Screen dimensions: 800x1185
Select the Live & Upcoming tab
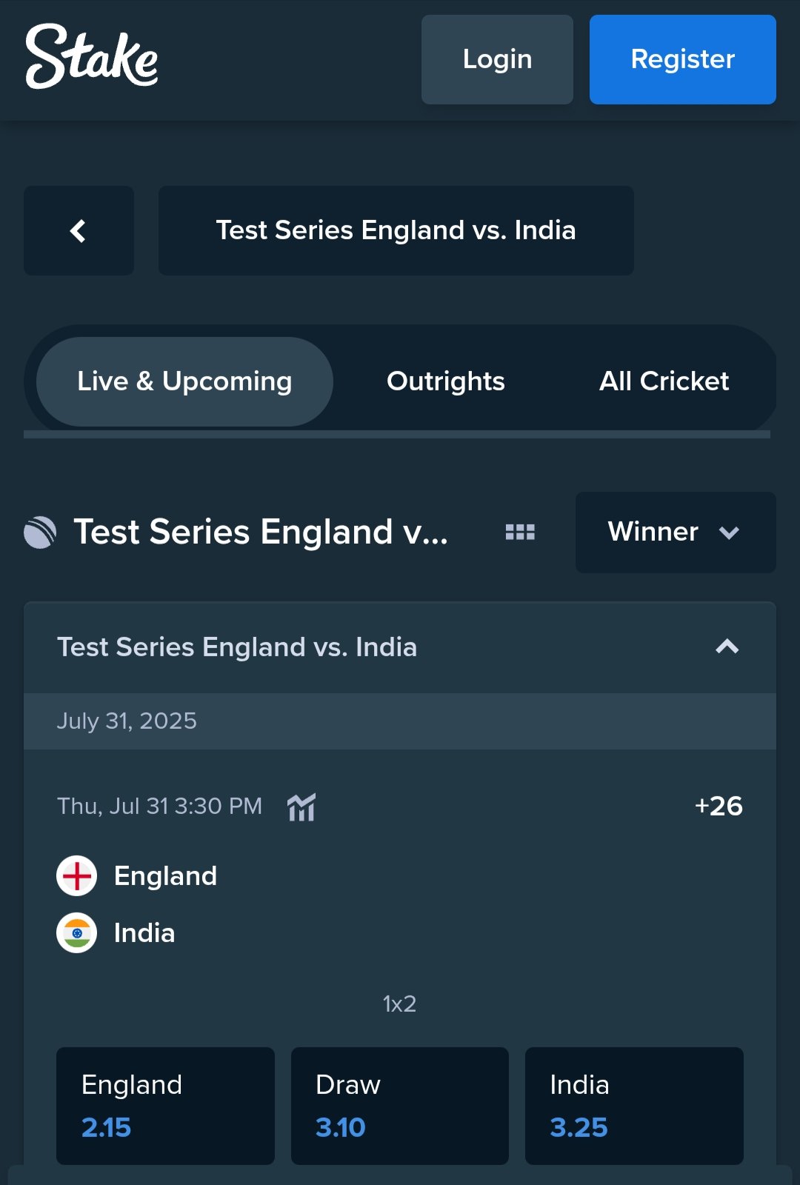(184, 381)
